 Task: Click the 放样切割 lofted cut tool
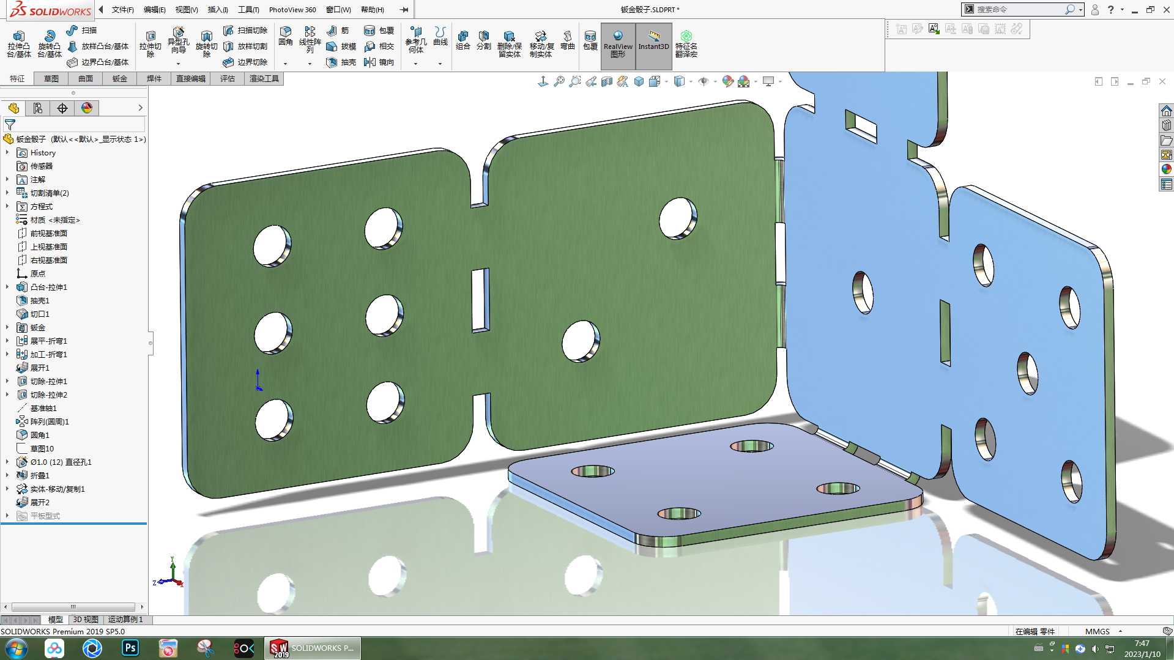[x=245, y=46]
